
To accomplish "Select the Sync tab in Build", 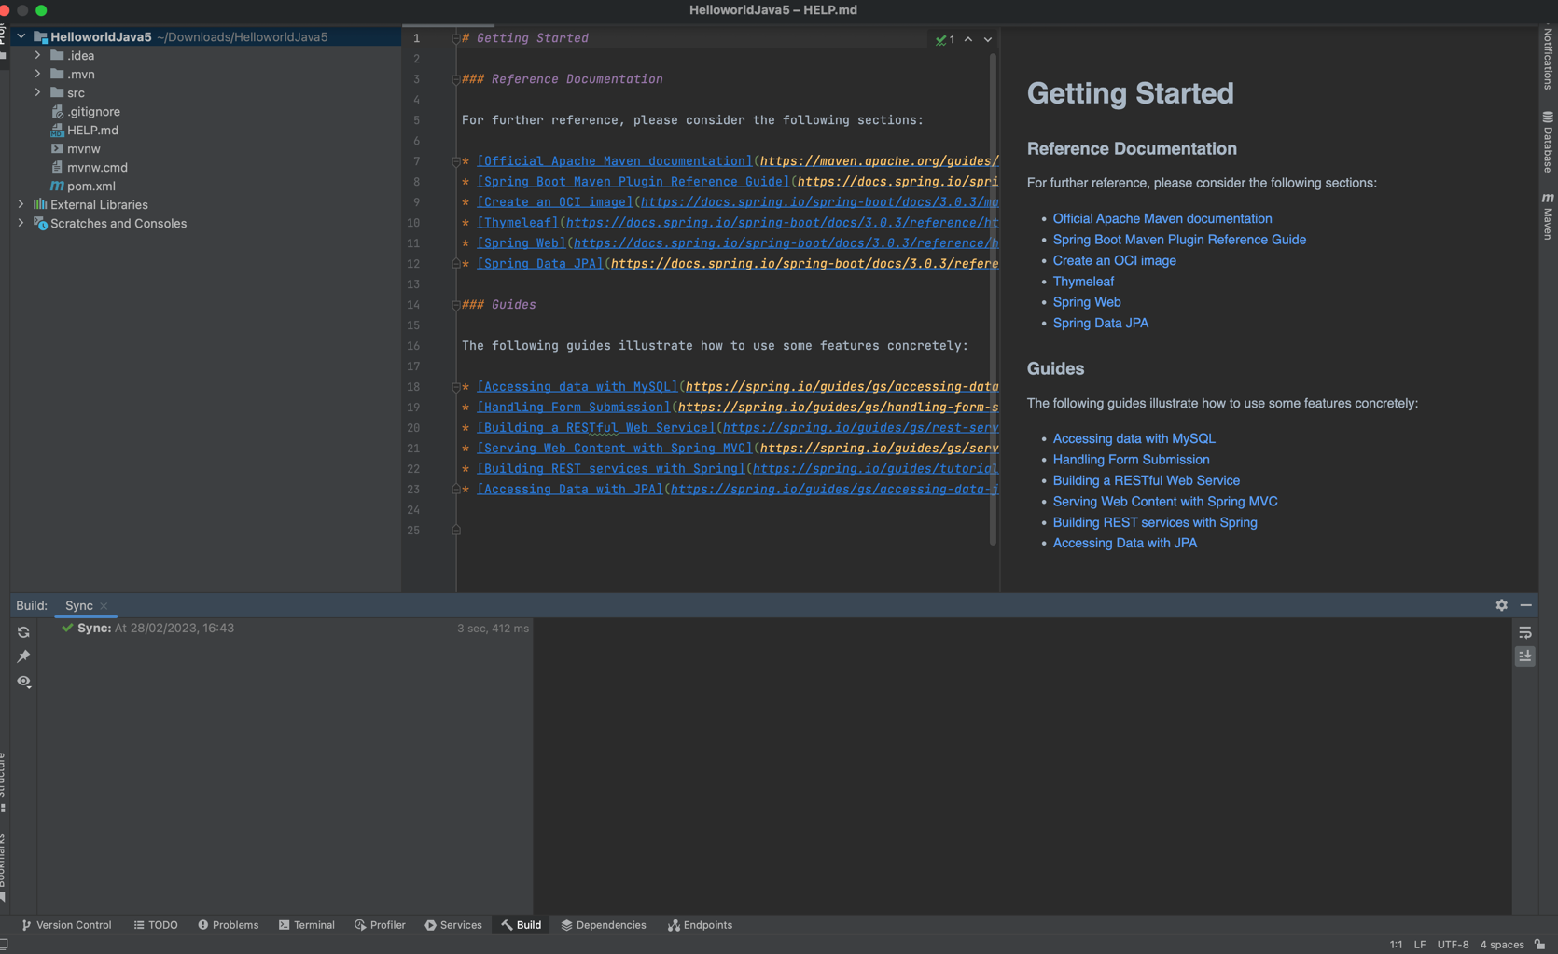I will (79, 605).
